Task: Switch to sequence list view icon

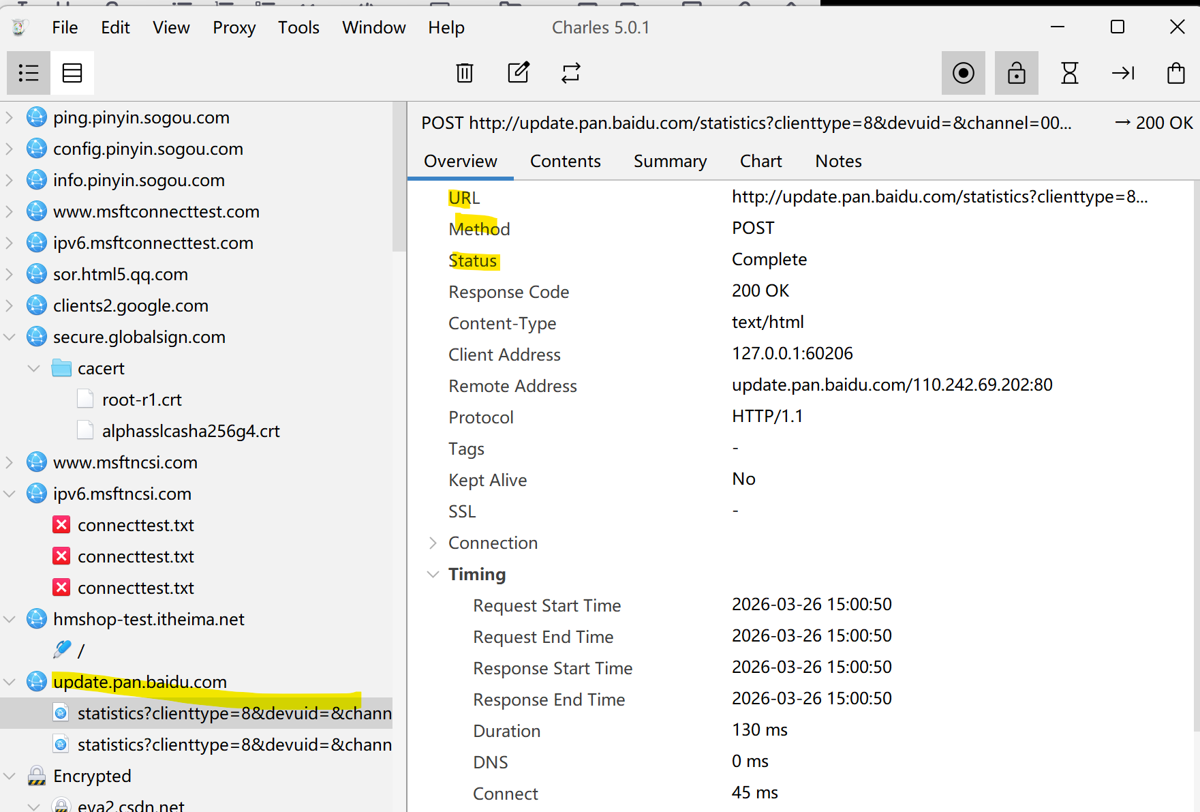Action: 72,73
